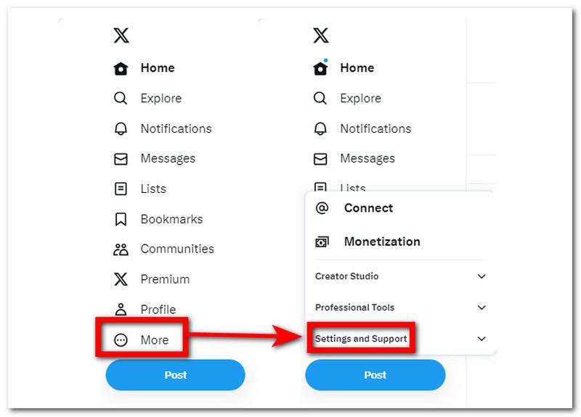Click the Professional Tools label

354,307
